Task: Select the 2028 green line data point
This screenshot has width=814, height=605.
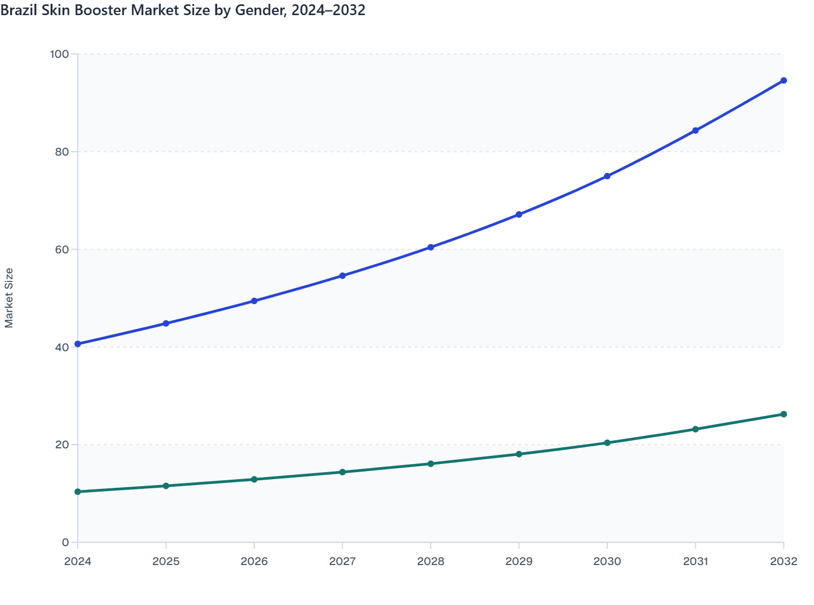Action: coord(430,463)
